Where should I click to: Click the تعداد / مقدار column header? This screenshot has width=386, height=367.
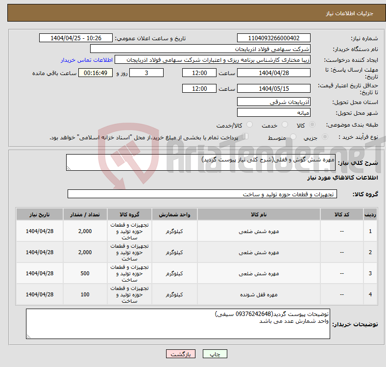click(x=85, y=214)
